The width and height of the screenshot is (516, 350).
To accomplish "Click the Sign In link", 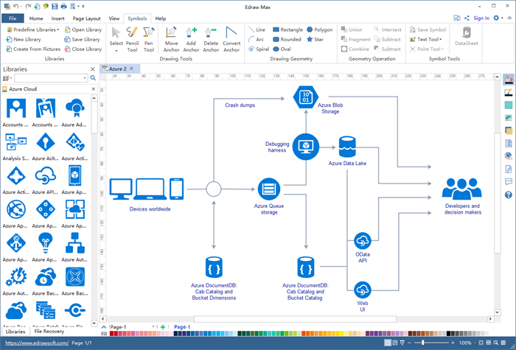I will click(481, 18).
